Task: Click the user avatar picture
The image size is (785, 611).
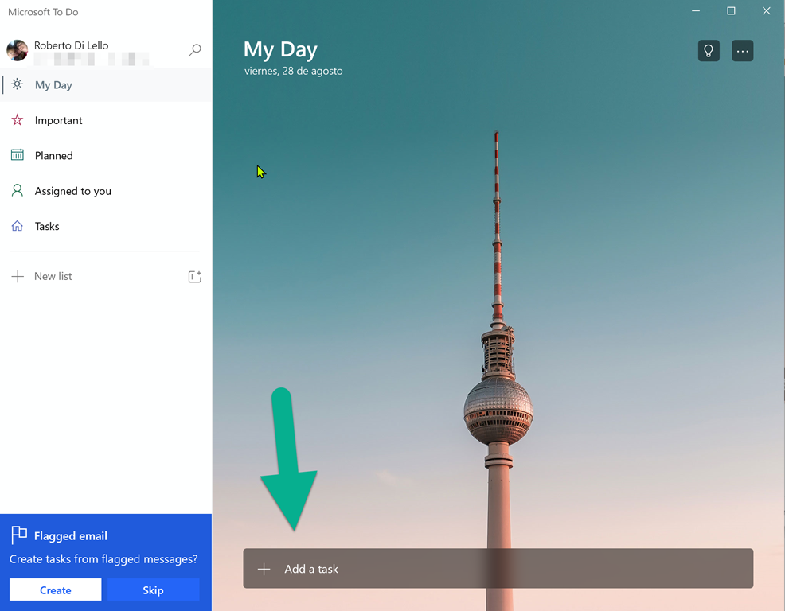Action: pyautogui.click(x=18, y=50)
